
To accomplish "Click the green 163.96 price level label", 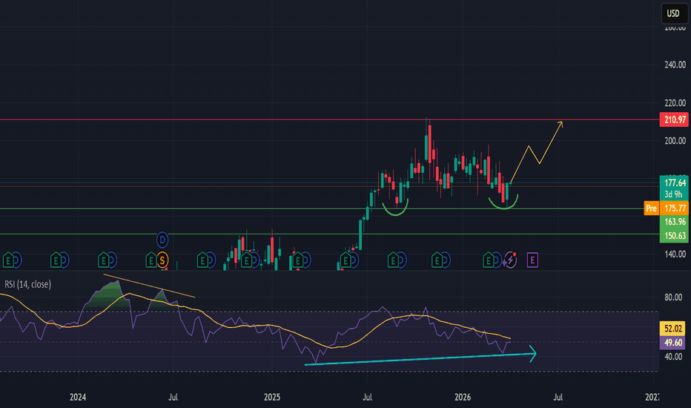I will [674, 222].
